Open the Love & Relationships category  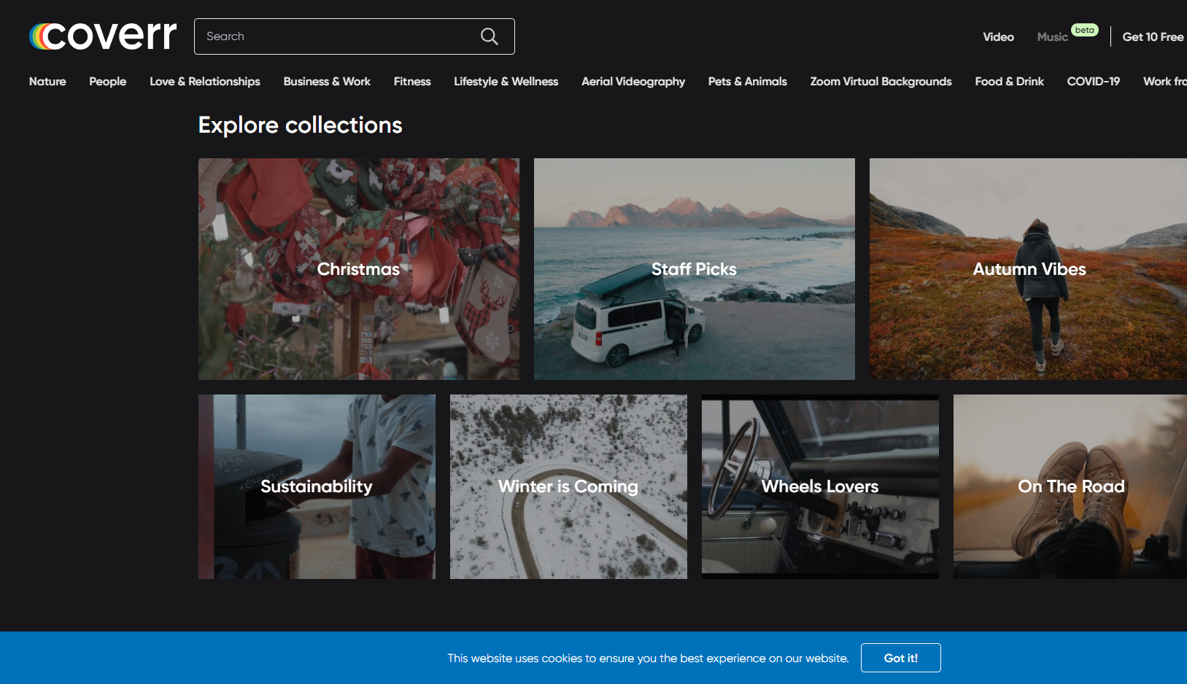click(x=205, y=82)
